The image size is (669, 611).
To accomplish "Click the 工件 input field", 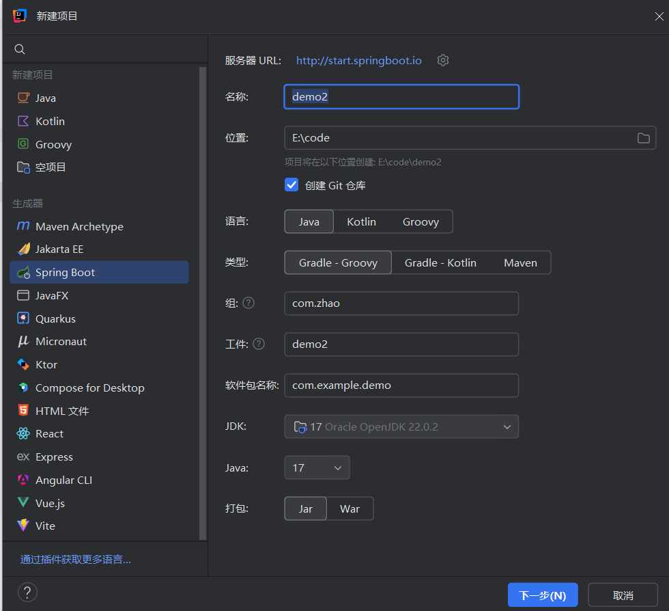I will (x=401, y=344).
